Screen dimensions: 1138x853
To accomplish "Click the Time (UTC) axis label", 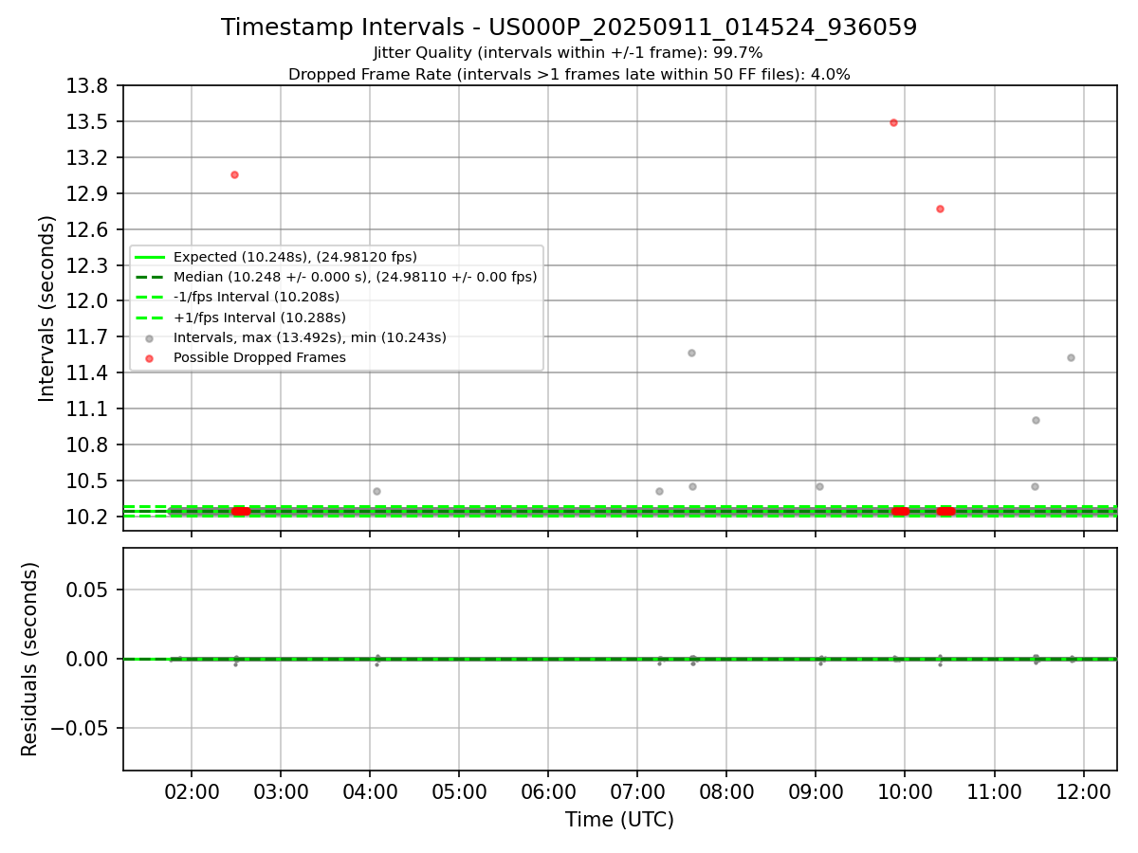I will point(619,820).
